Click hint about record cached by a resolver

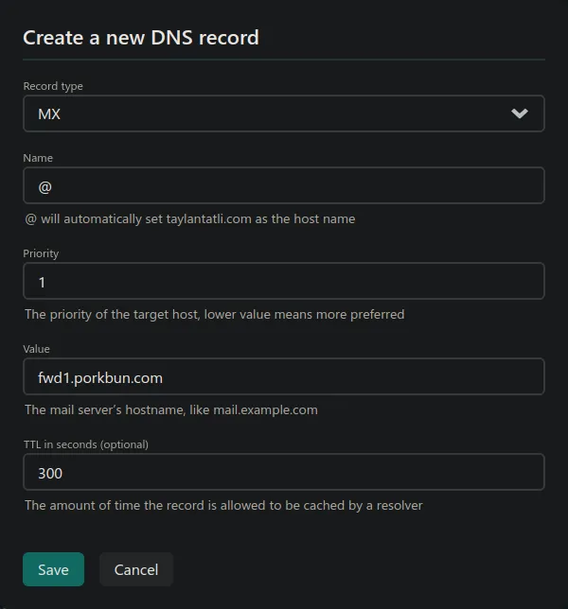coord(223,505)
